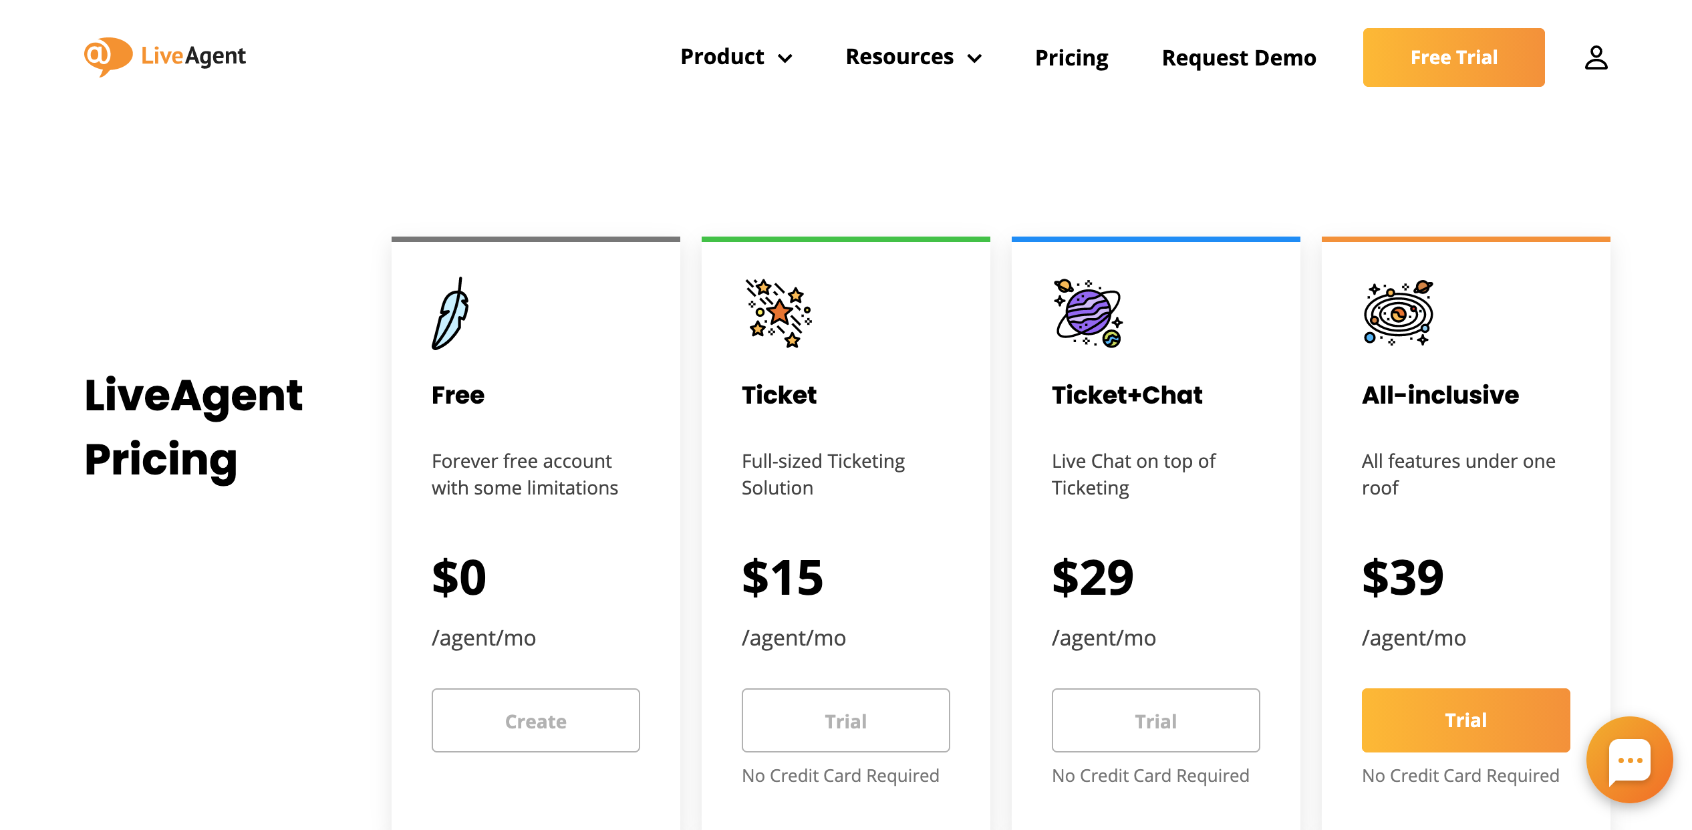Click the $39 price on All-inclusive plan
The image size is (1692, 830).
pyautogui.click(x=1401, y=577)
